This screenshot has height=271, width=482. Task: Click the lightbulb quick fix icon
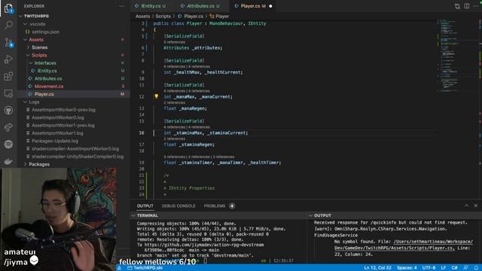[x=156, y=96]
